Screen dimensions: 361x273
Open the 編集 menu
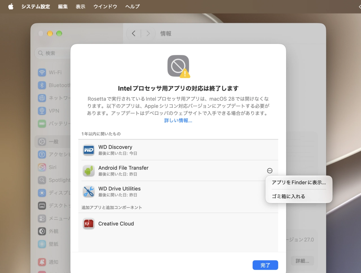[63, 6]
